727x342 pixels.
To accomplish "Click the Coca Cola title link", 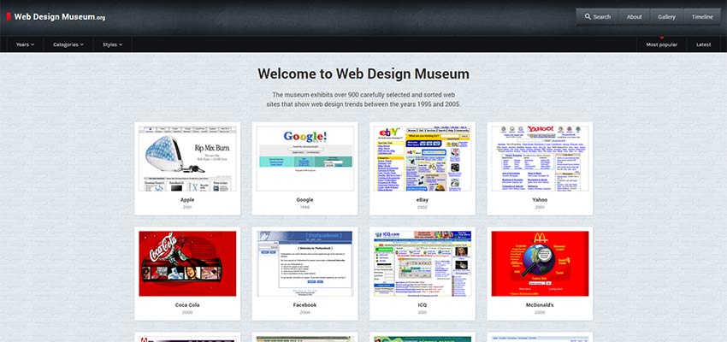I will [187, 305].
